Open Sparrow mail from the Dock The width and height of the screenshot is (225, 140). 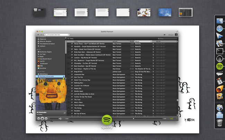219,36
